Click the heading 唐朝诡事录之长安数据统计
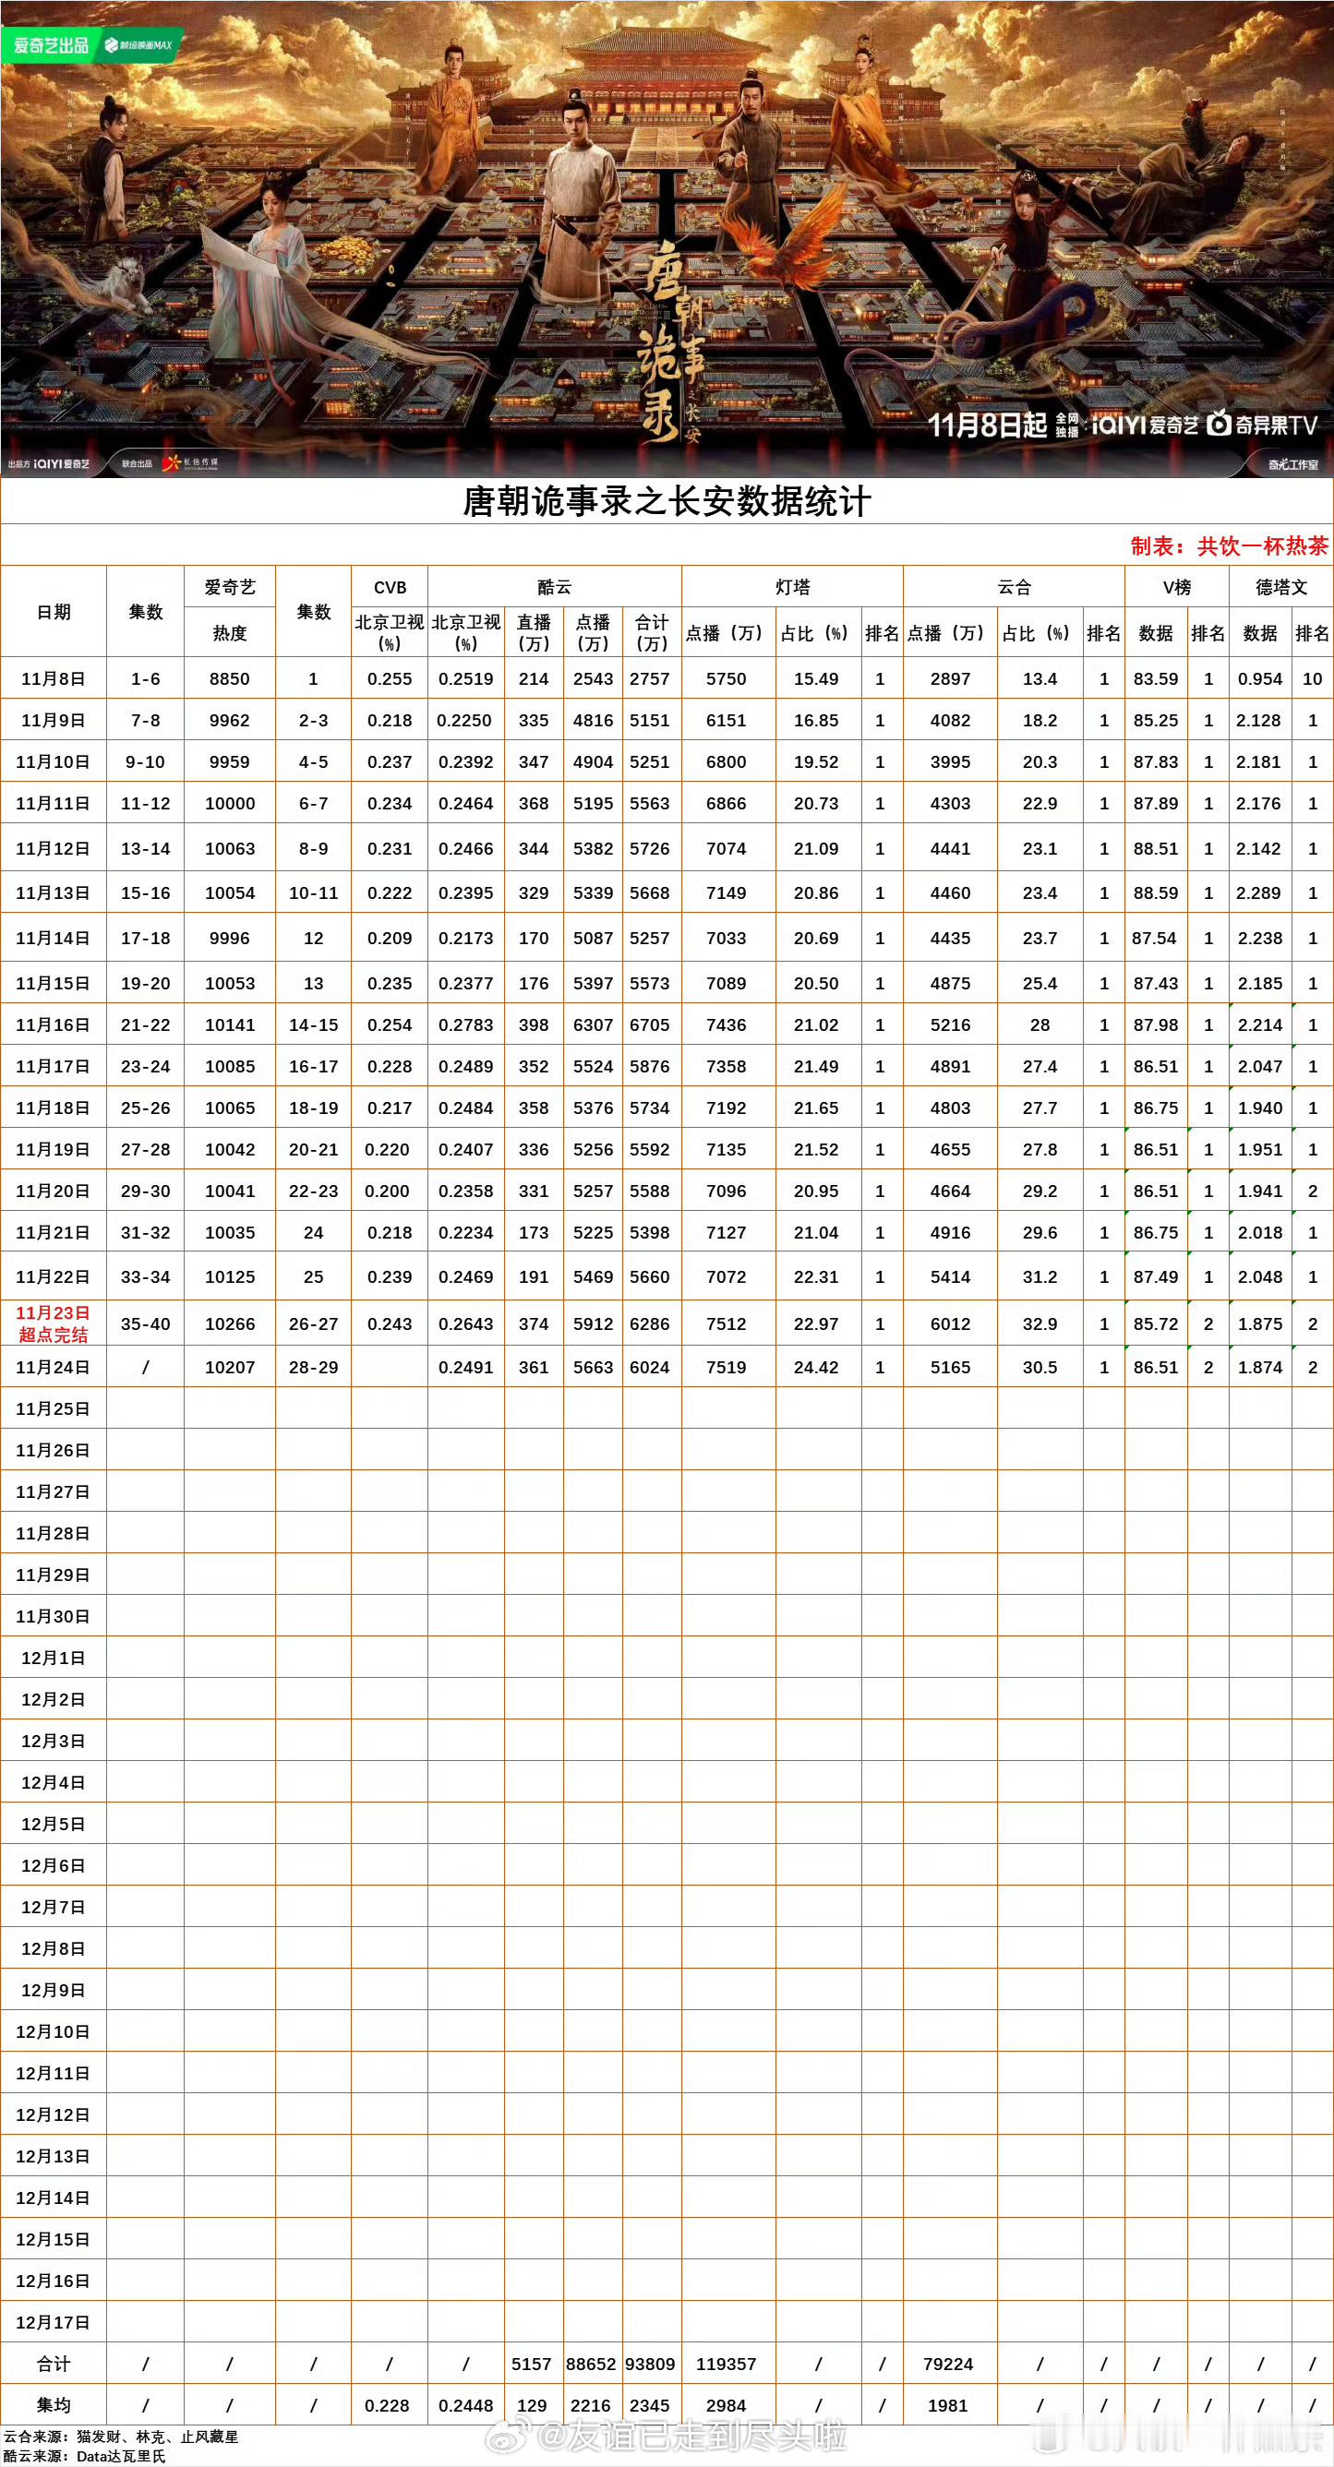Viewport: 1334px width, 2467px height. coord(667,501)
